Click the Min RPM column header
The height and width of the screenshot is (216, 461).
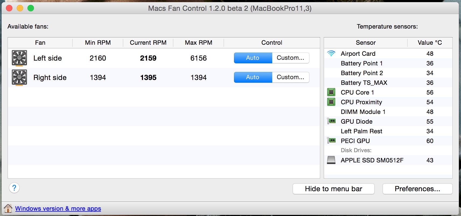coord(98,43)
